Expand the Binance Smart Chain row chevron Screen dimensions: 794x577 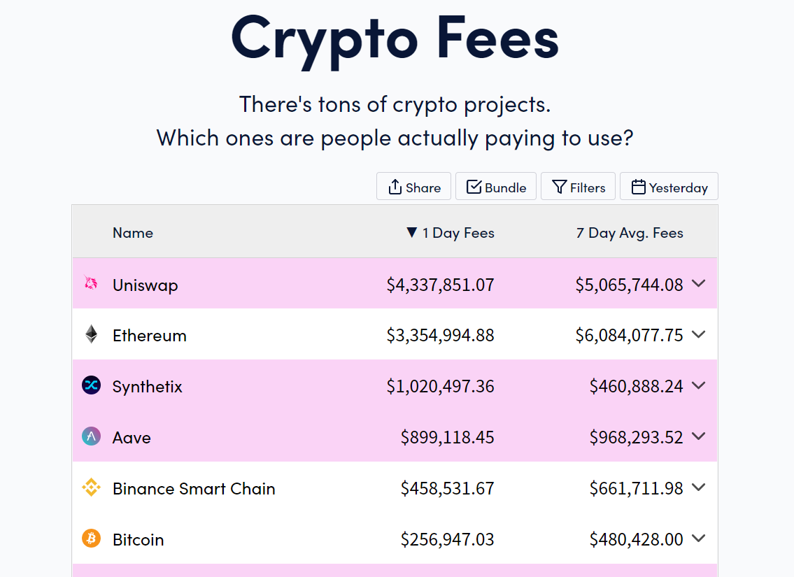[x=698, y=487]
